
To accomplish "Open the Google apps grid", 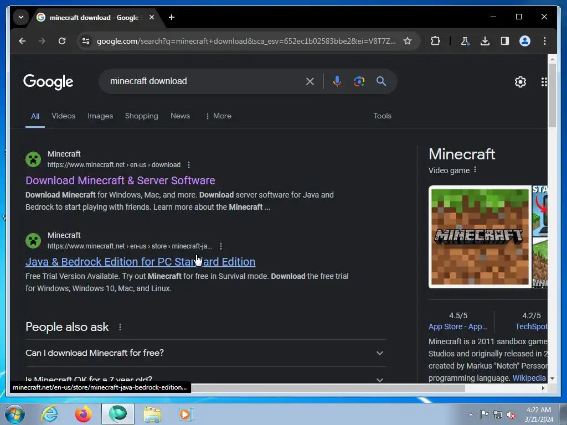I will coord(544,82).
